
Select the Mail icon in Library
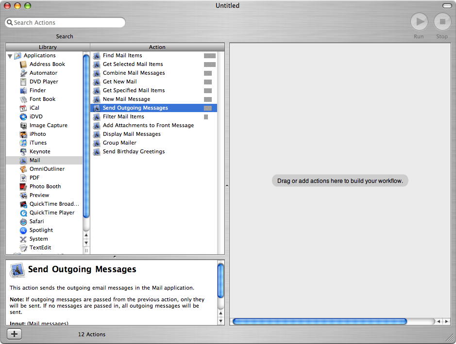click(23, 160)
